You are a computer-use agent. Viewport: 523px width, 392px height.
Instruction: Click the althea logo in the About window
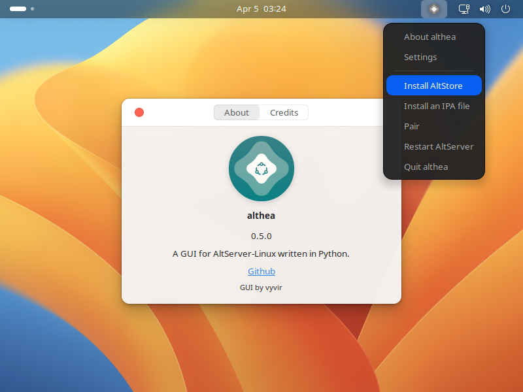[261, 169]
